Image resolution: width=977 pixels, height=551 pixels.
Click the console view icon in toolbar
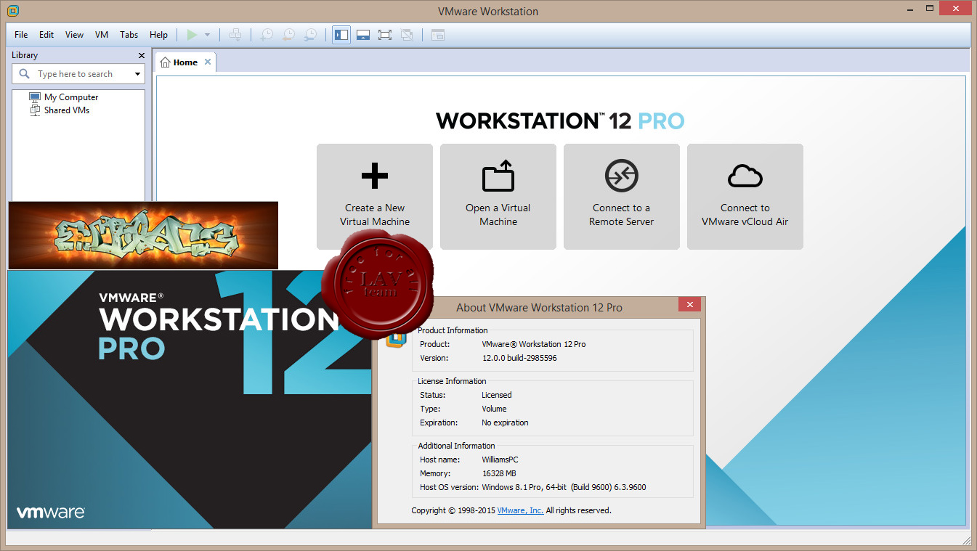coord(438,35)
